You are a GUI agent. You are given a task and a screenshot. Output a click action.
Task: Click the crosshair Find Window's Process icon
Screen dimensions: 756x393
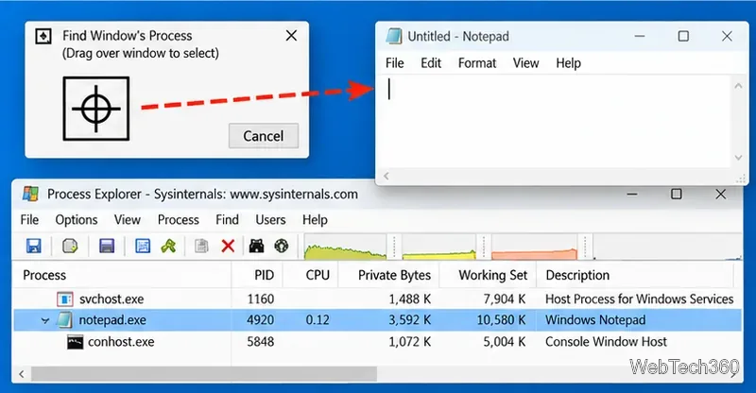(x=282, y=247)
